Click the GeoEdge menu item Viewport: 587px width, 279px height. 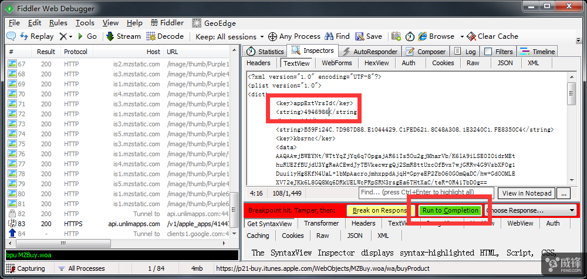click(214, 23)
